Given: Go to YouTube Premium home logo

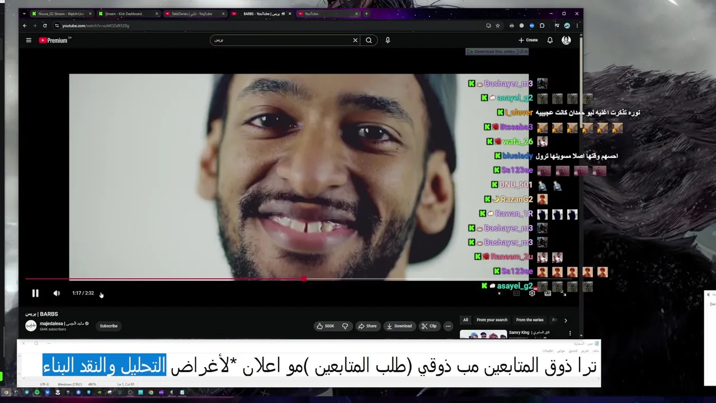Looking at the screenshot, I should click(53, 40).
